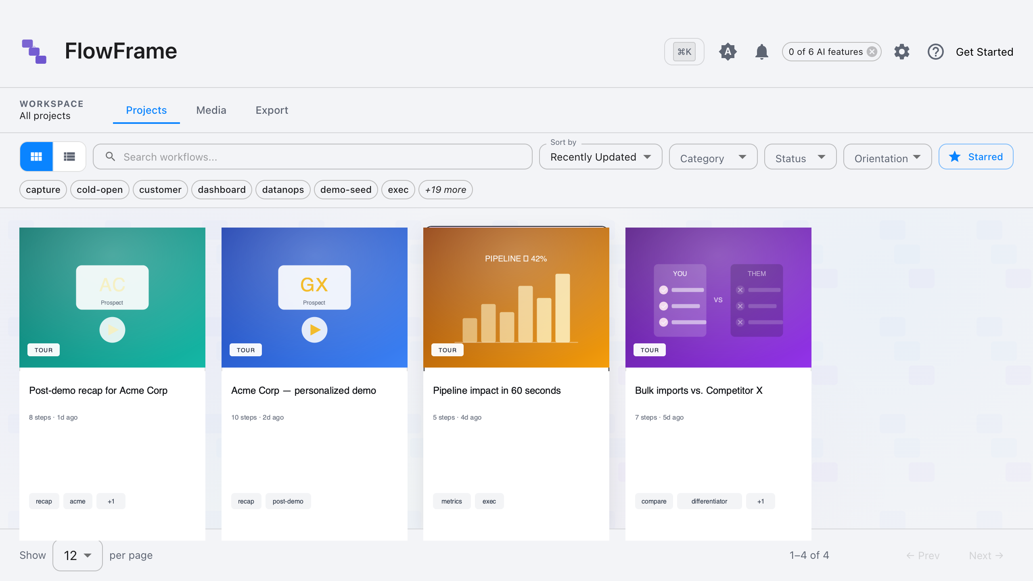Open the Bulk imports vs. Competitor X thumbnail
Screen dimensions: 1033x581
point(718,297)
